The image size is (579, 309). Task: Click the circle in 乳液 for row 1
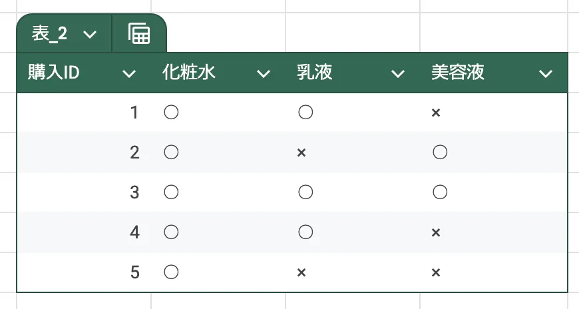pos(305,112)
